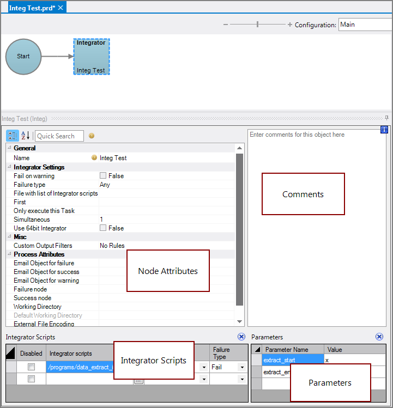Click the required-filter icon beside Quick Search

(x=92, y=136)
